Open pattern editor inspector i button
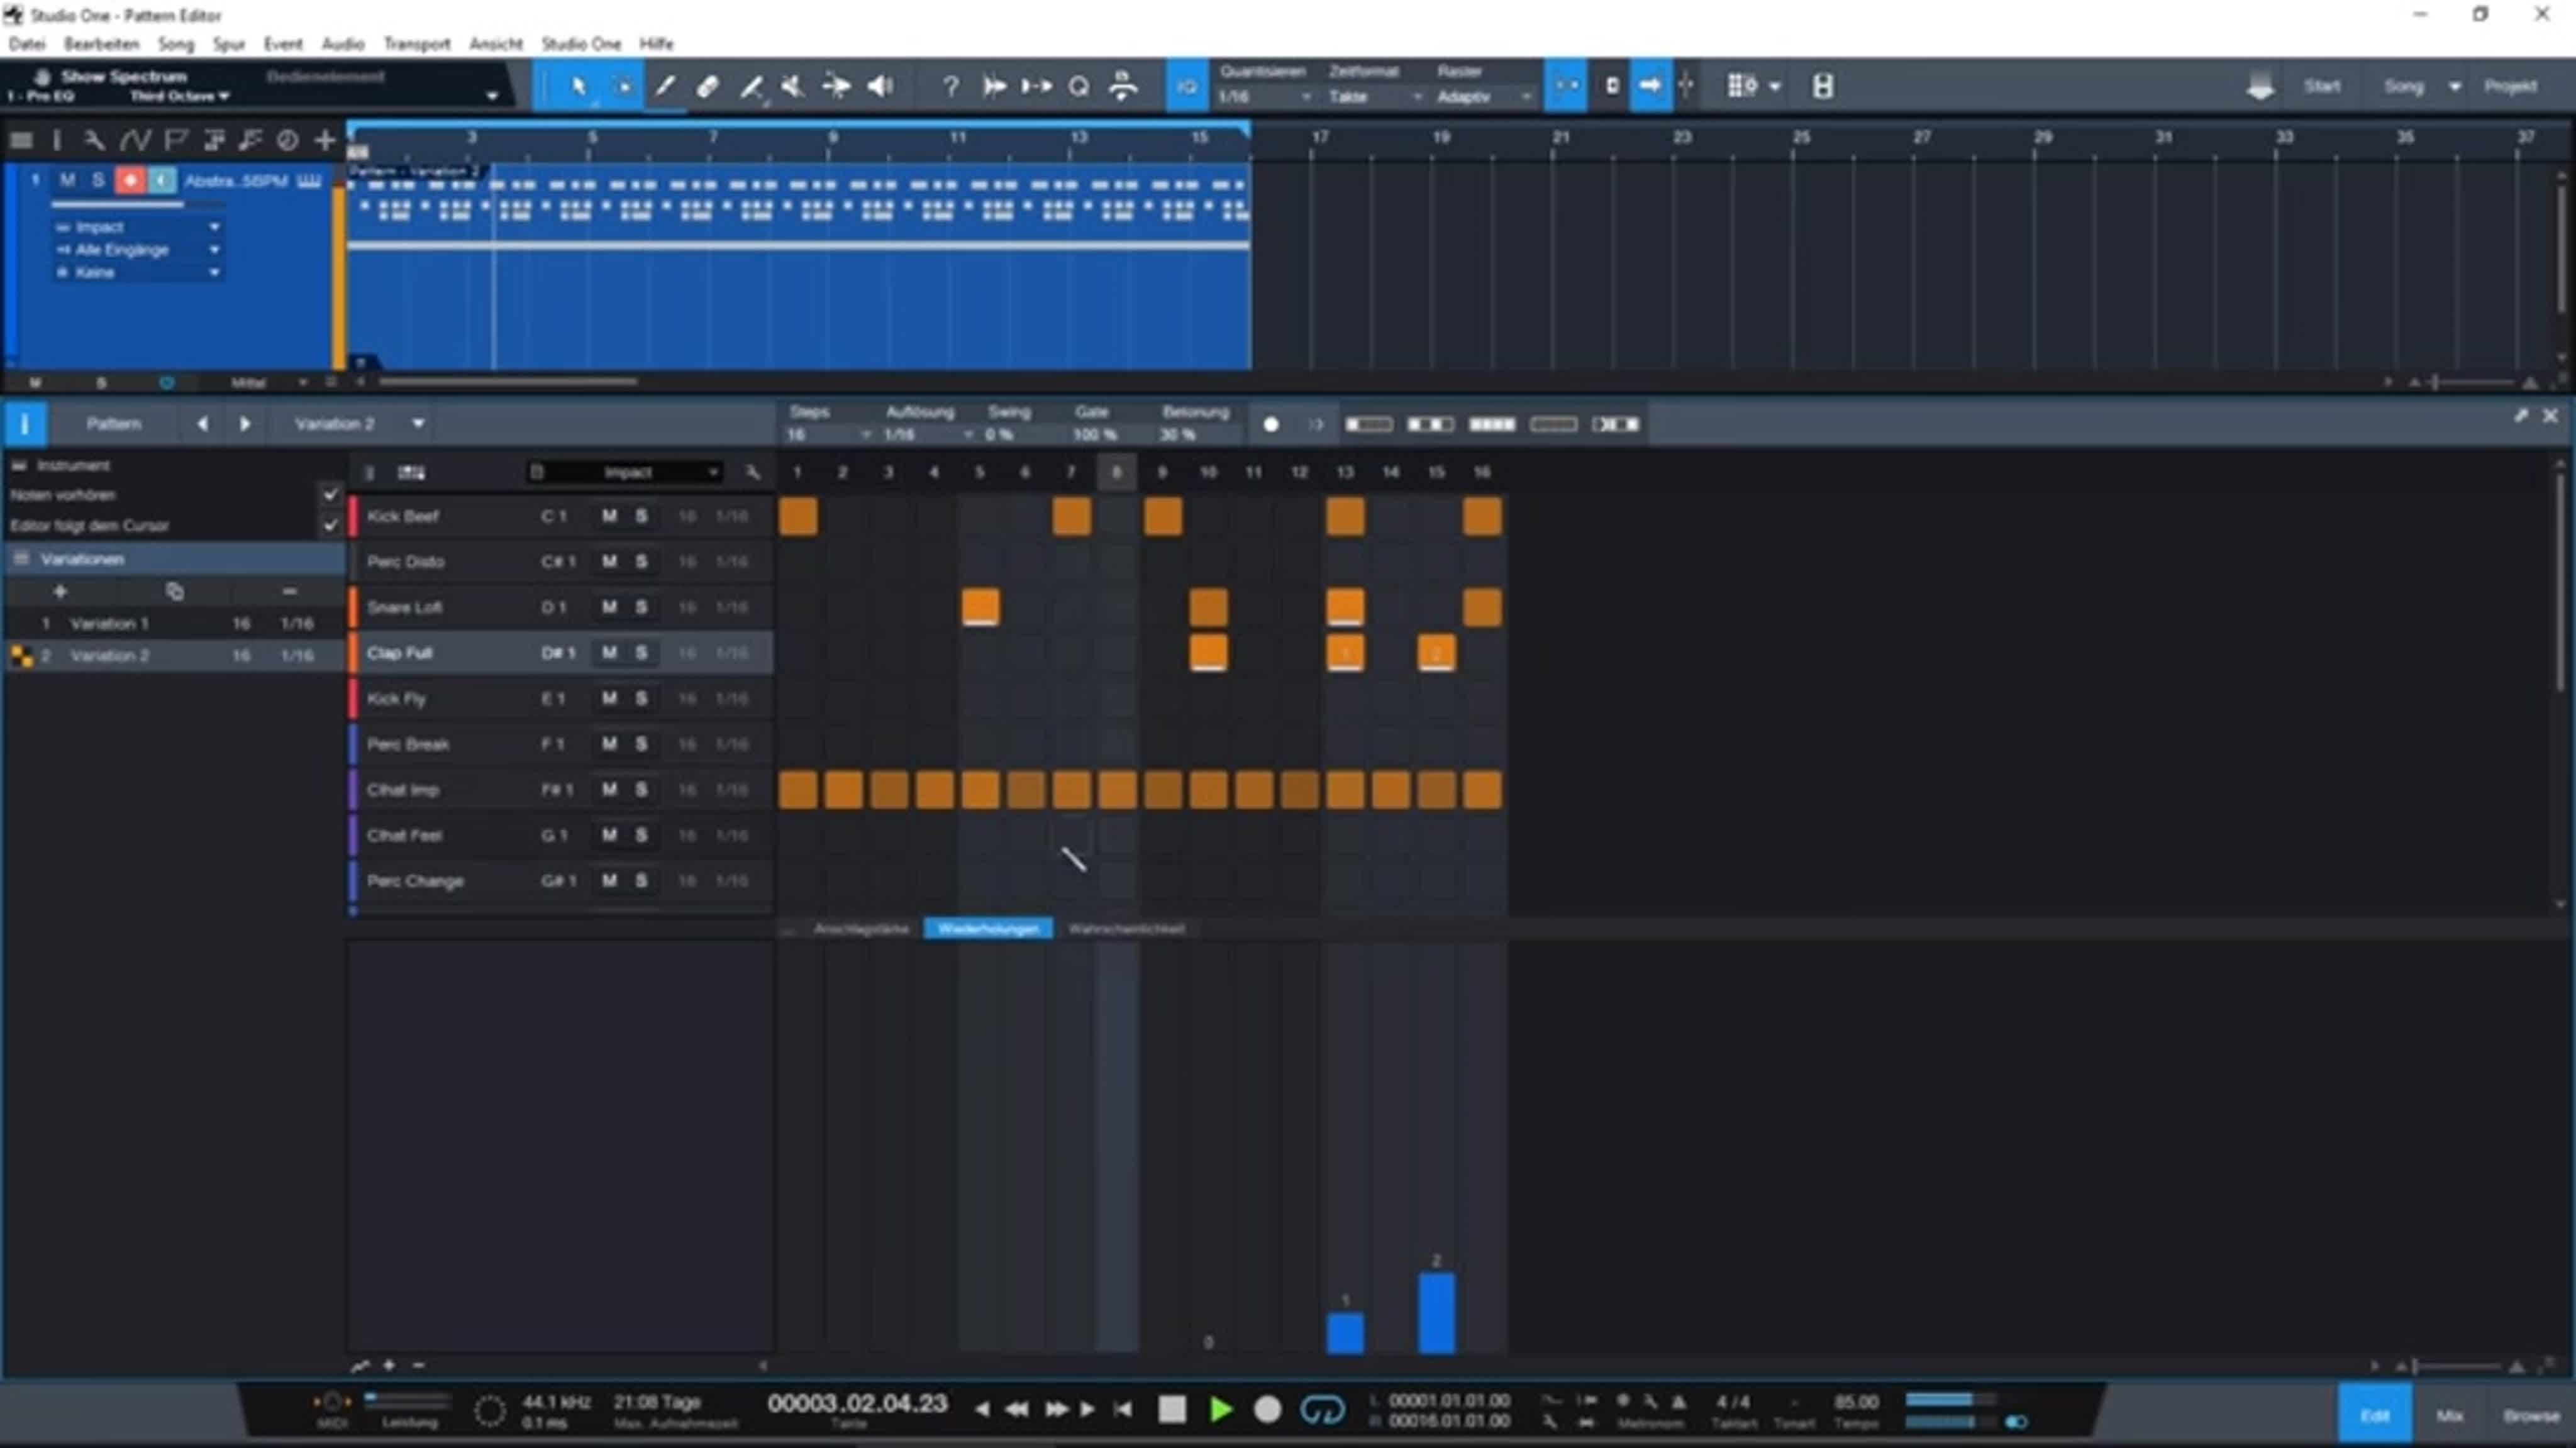The image size is (2576, 1448). tap(24, 424)
